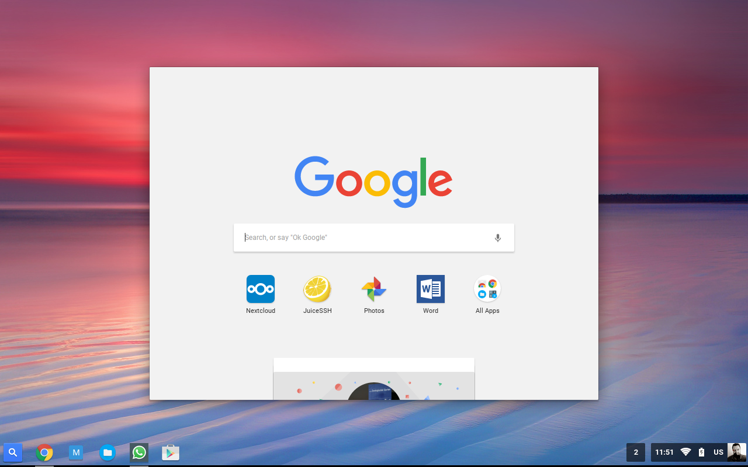This screenshot has height=467, width=748.
Task: Open the All Apps folder icon
Action: pos(487,289)
